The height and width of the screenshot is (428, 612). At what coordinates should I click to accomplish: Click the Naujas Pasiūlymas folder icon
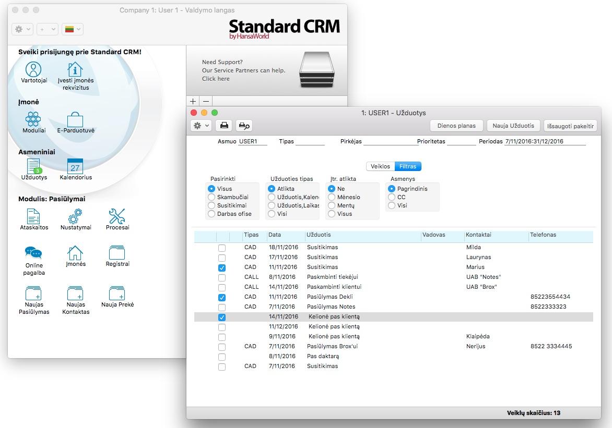point(33,293)
